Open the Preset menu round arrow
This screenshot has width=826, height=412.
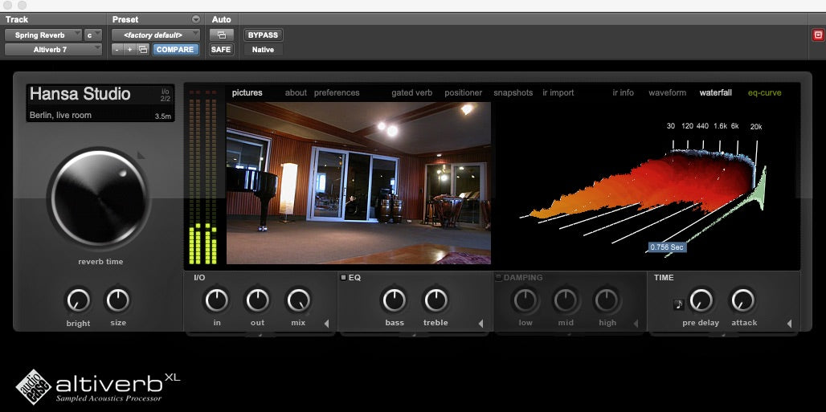tap(196, 19)
